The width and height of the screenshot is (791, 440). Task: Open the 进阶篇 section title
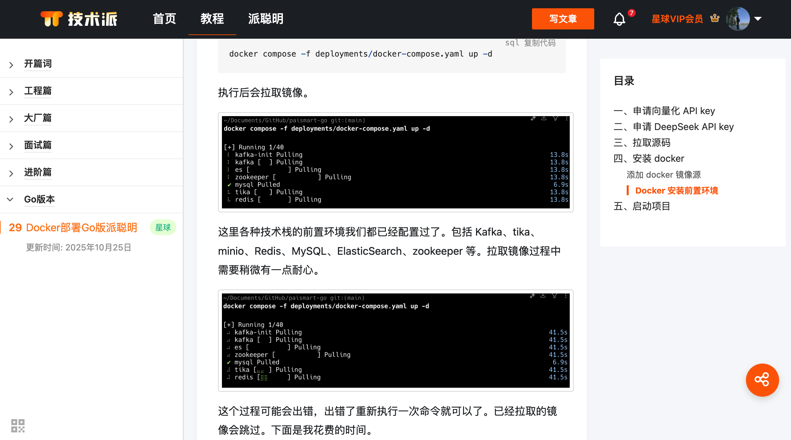pyautogui.click(x=38, y=172)
